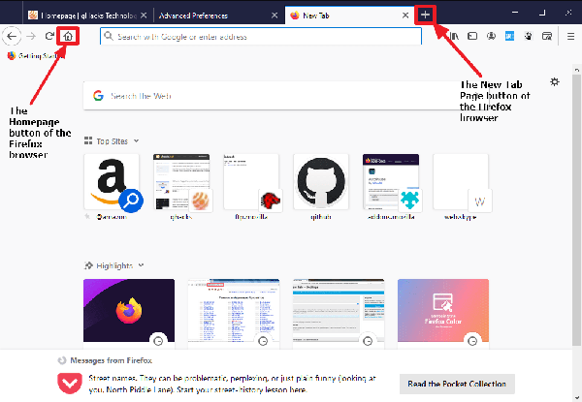Open the ghacks top site tile

181,181
